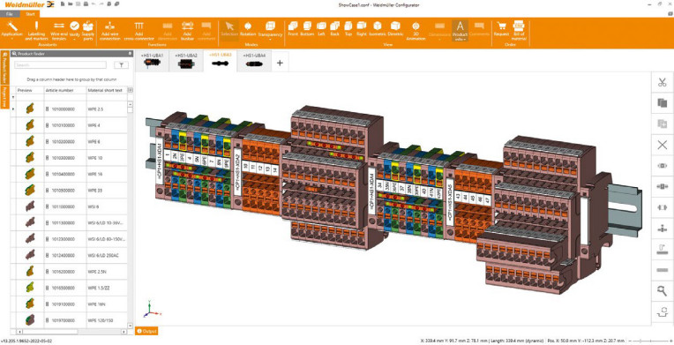Start the 3D Animation
The image size is (674, 345).
pos(416,31)
